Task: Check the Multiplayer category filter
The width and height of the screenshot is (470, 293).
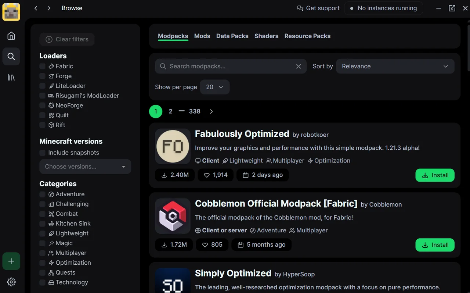Action: click(x=42, y=253)
